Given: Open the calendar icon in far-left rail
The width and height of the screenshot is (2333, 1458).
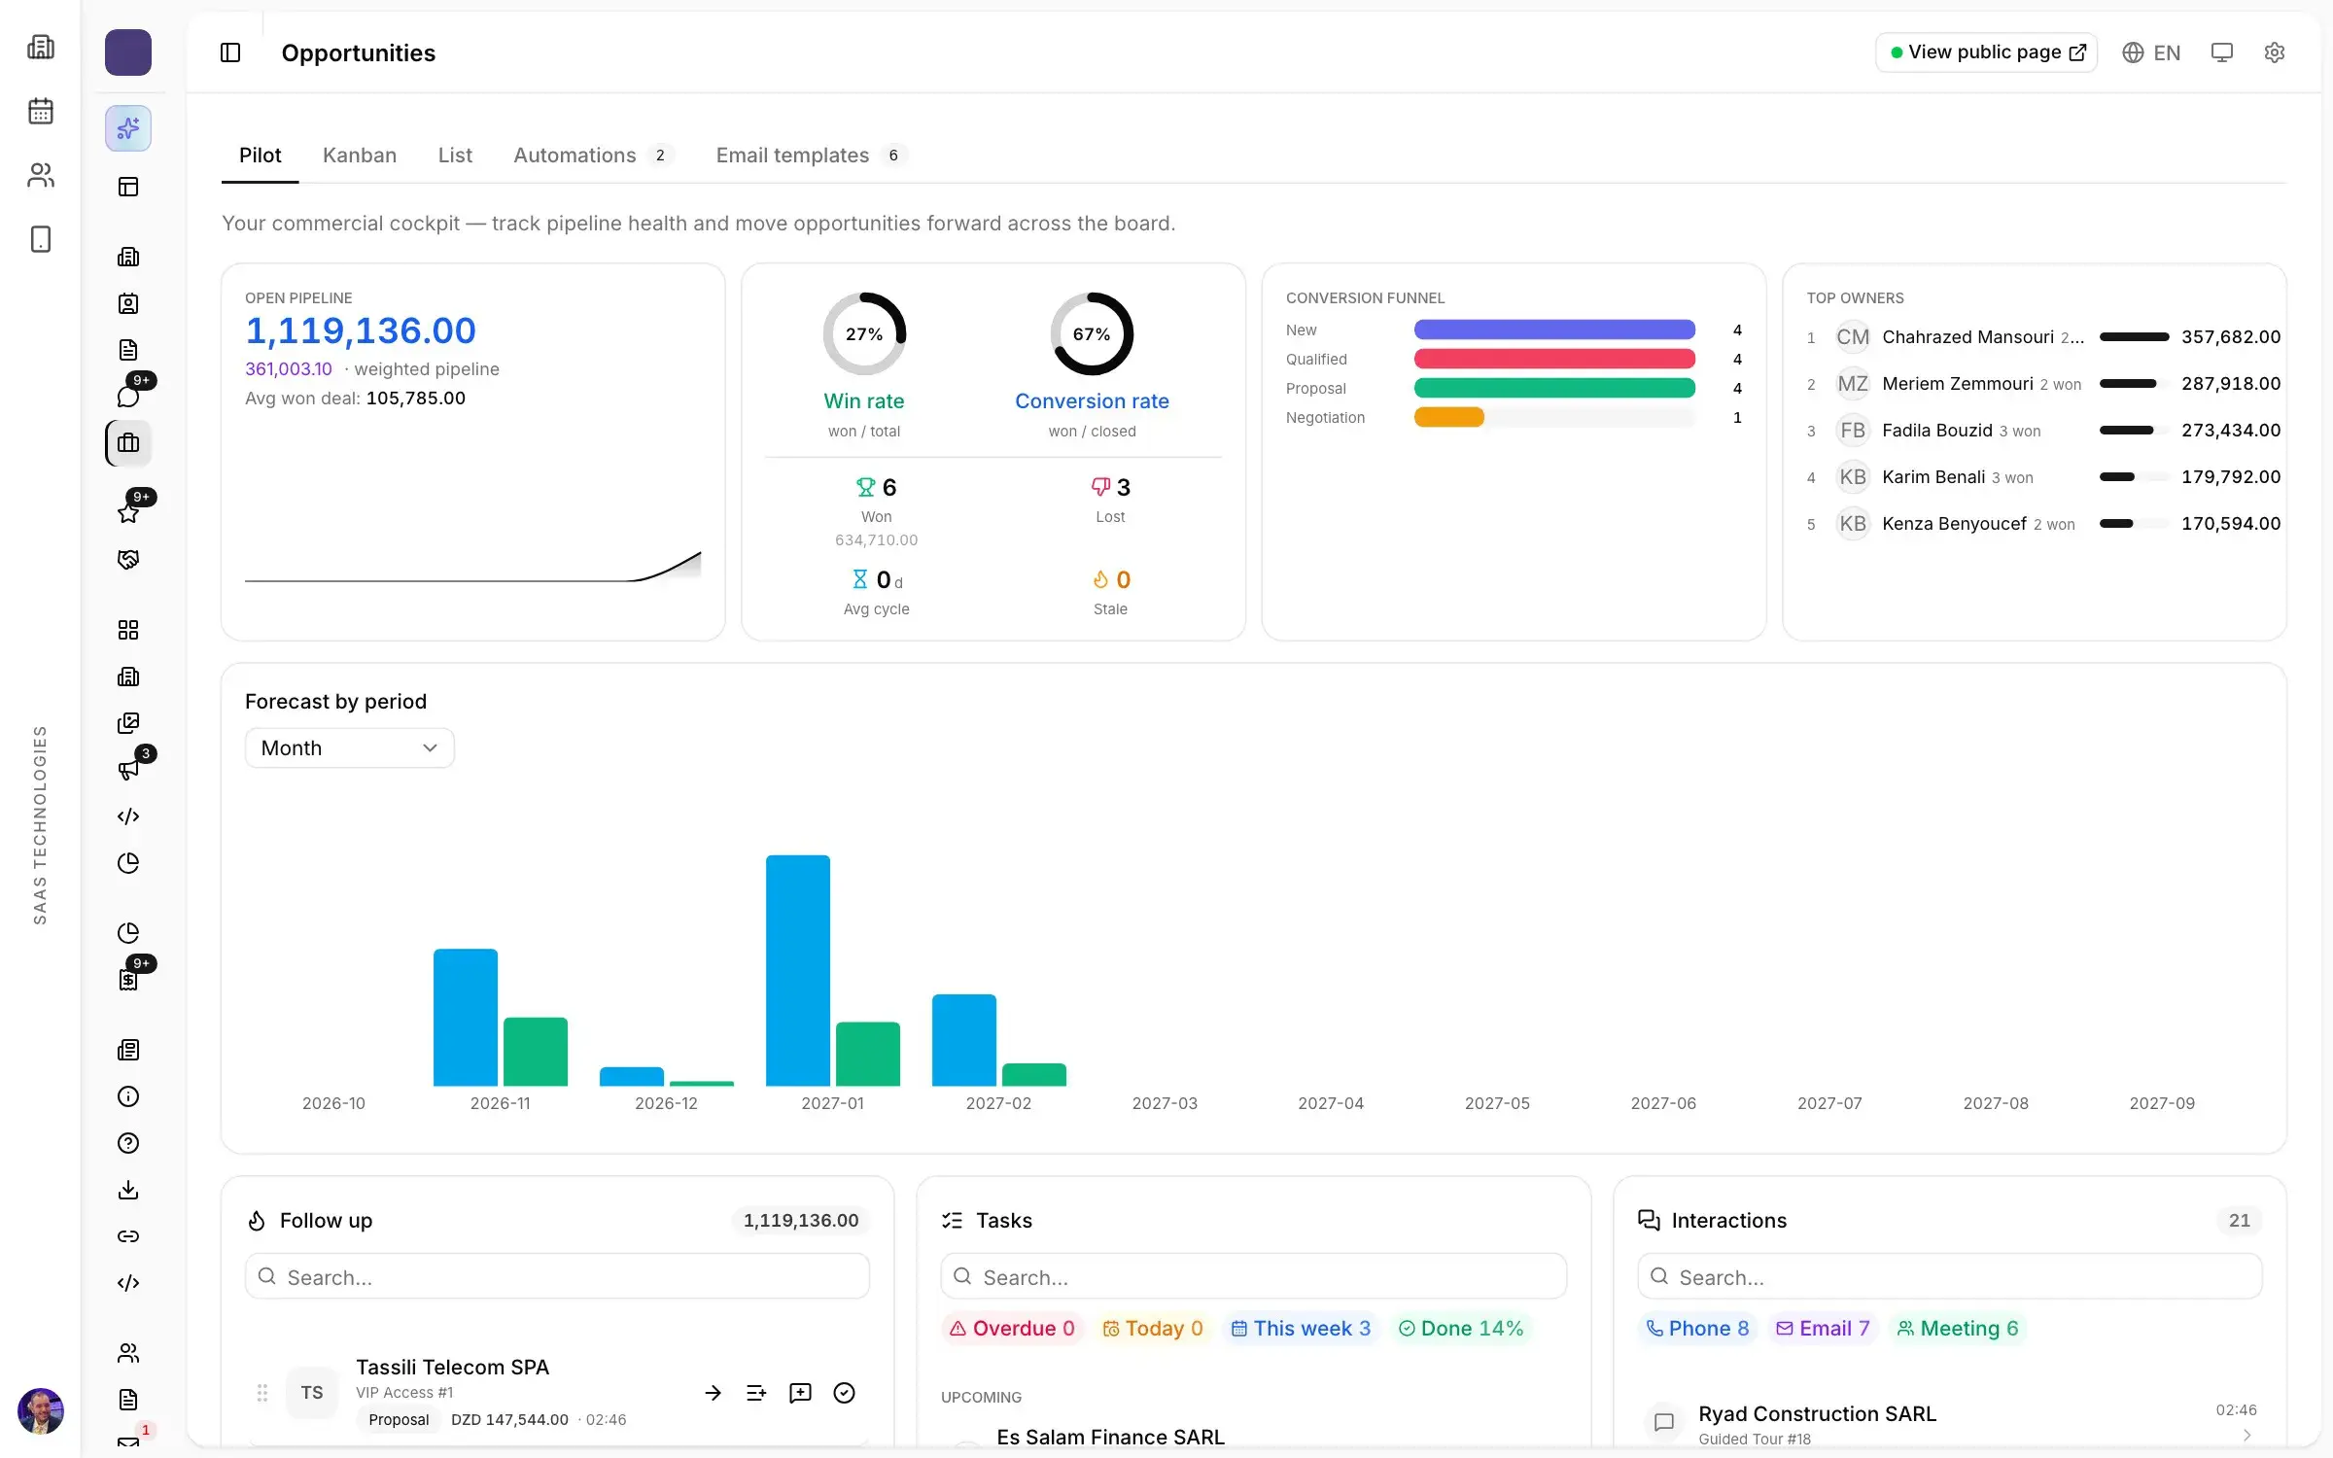Looking at the screenshot, I should [x=41, y=111].
